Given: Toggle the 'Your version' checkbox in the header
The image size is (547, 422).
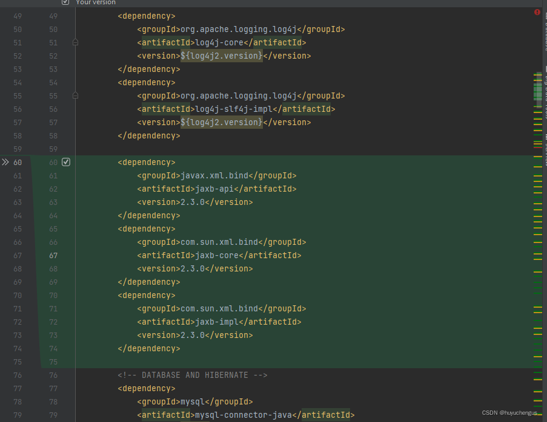Looking at the screenshot, I should pos(65,2).
